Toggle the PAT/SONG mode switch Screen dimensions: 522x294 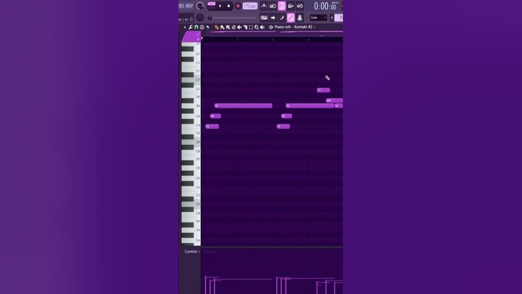(x=212, y=6)
